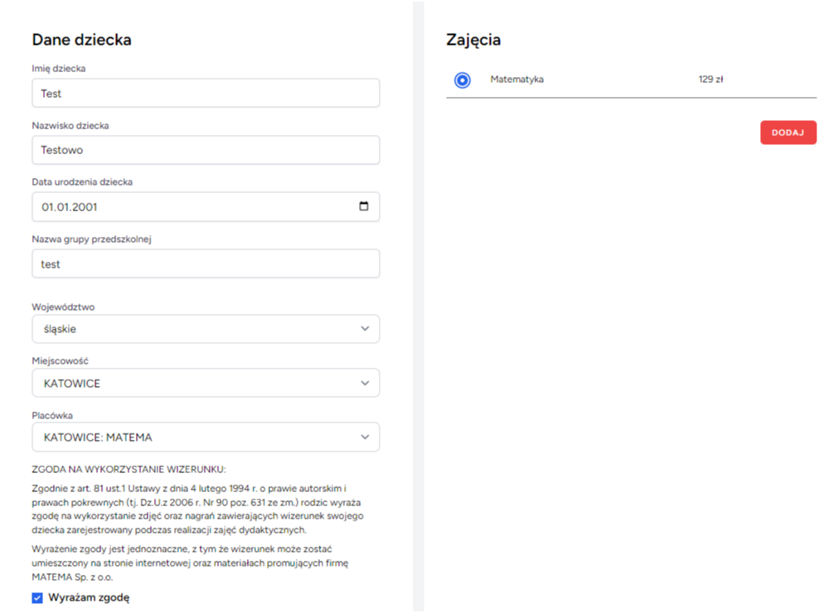Click the Imię dziecka input field
Image resolution: width=833 pixels, height=613 pixels.
[x=206, y=94]
